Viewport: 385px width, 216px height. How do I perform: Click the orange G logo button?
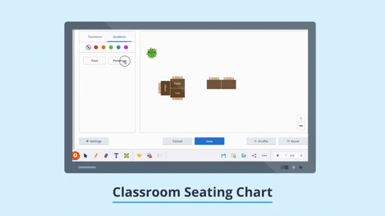(x=76, y=155)
